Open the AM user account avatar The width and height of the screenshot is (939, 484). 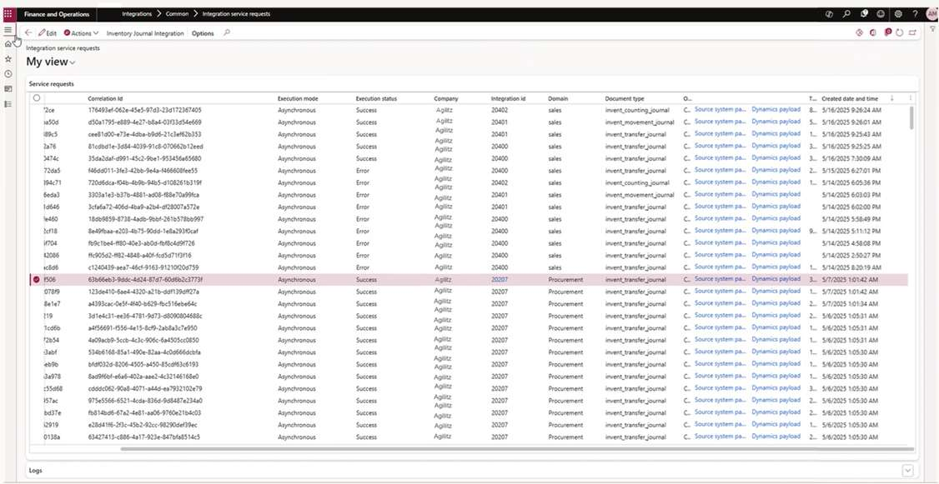(931, 14)
